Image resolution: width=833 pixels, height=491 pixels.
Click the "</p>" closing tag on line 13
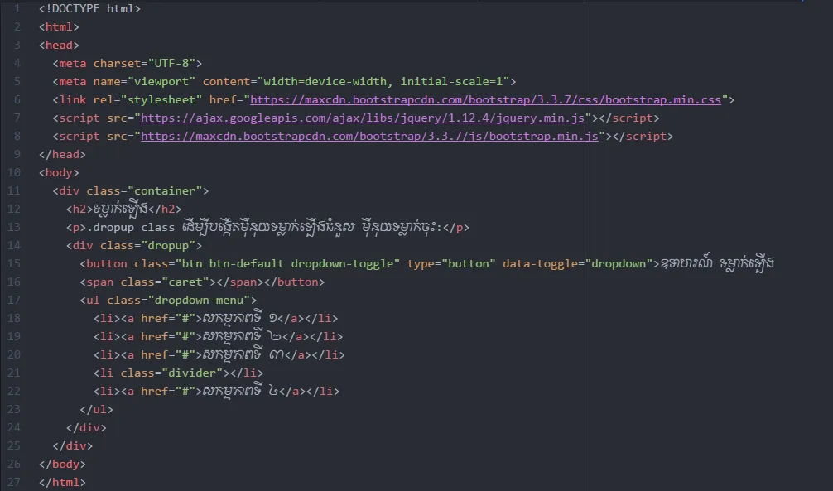[x=456, y=228]
